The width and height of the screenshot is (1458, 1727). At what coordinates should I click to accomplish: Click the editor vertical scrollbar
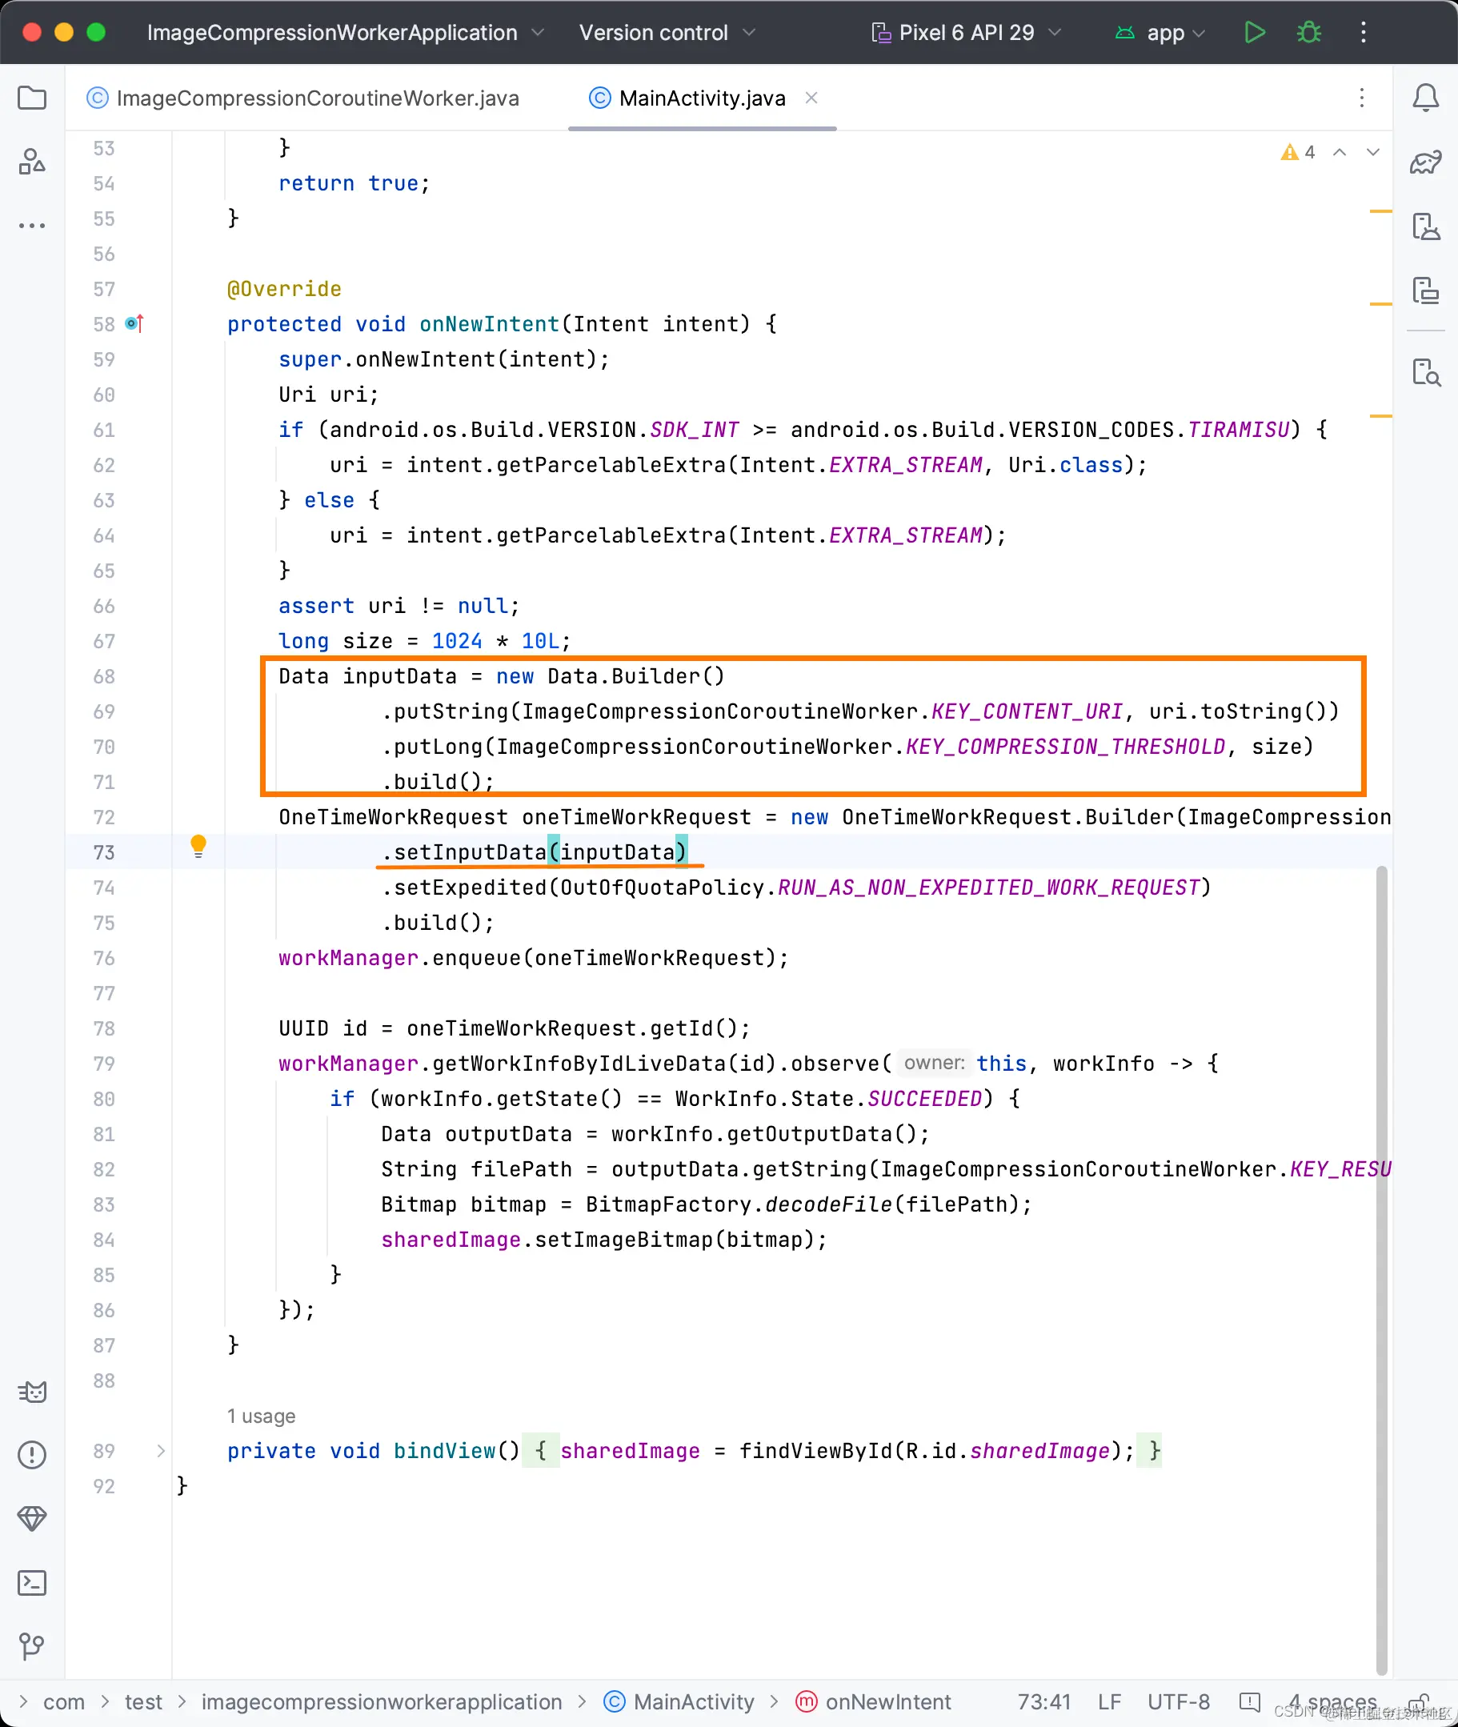click(1381, 1269)
